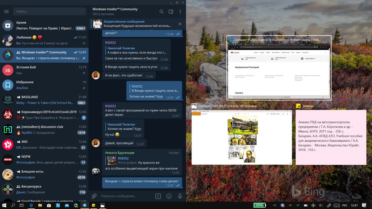Record a voice message with microphone icon
The height and width of the screenshot is (209, 372).
tap(180, 196)
